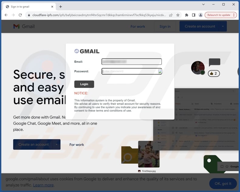Share this page via the share icon
This screenshot has height=192, width=240.
click(171, 15)
